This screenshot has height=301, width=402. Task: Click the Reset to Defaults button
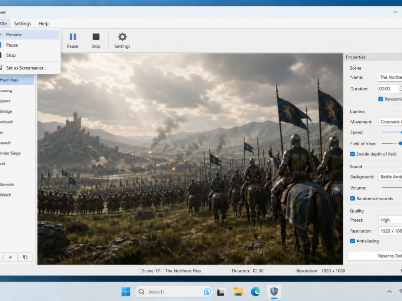coord(375,256)
